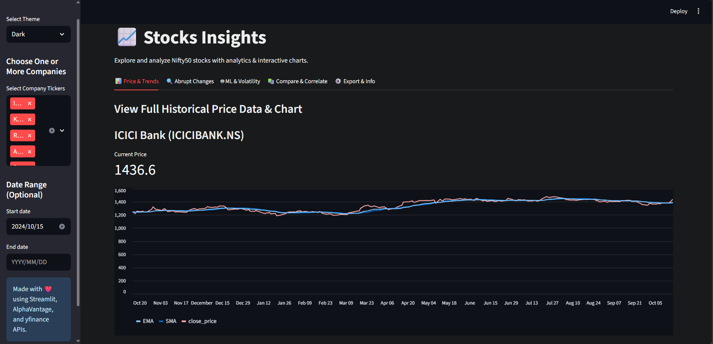
Task: Open the Select Theme dropdown
Action: tap(39, 34)
